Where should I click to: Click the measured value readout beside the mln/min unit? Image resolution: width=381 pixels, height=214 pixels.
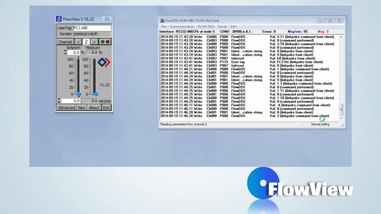tap(90, 100)
